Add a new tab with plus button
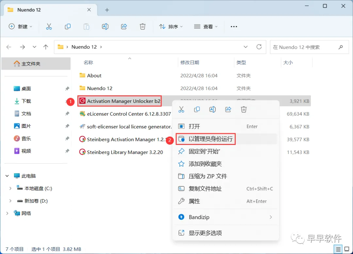 point(107,10)
